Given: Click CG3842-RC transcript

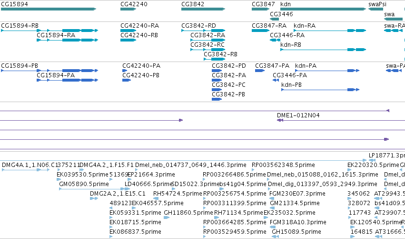Looking at the screenshot, I should [x=207, y=50].
